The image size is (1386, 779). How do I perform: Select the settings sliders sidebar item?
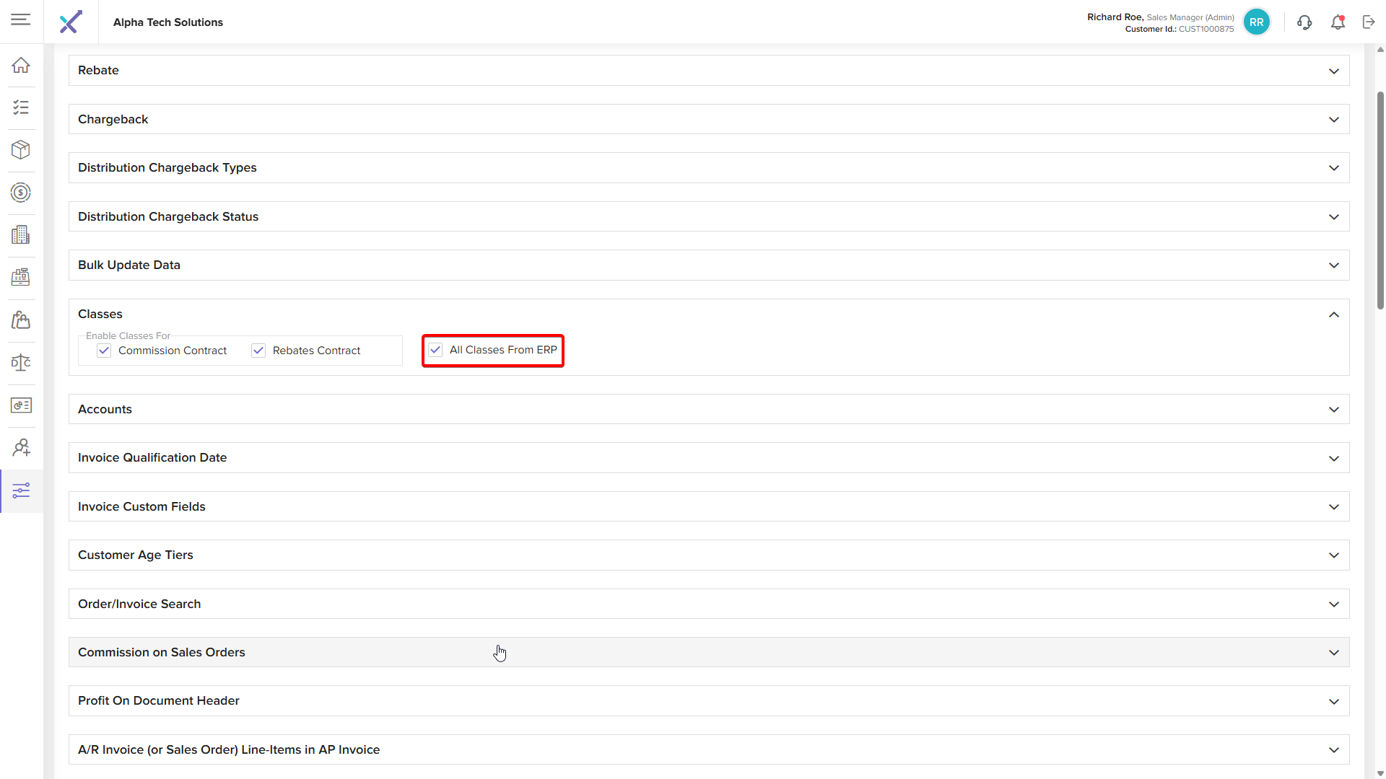21,491
